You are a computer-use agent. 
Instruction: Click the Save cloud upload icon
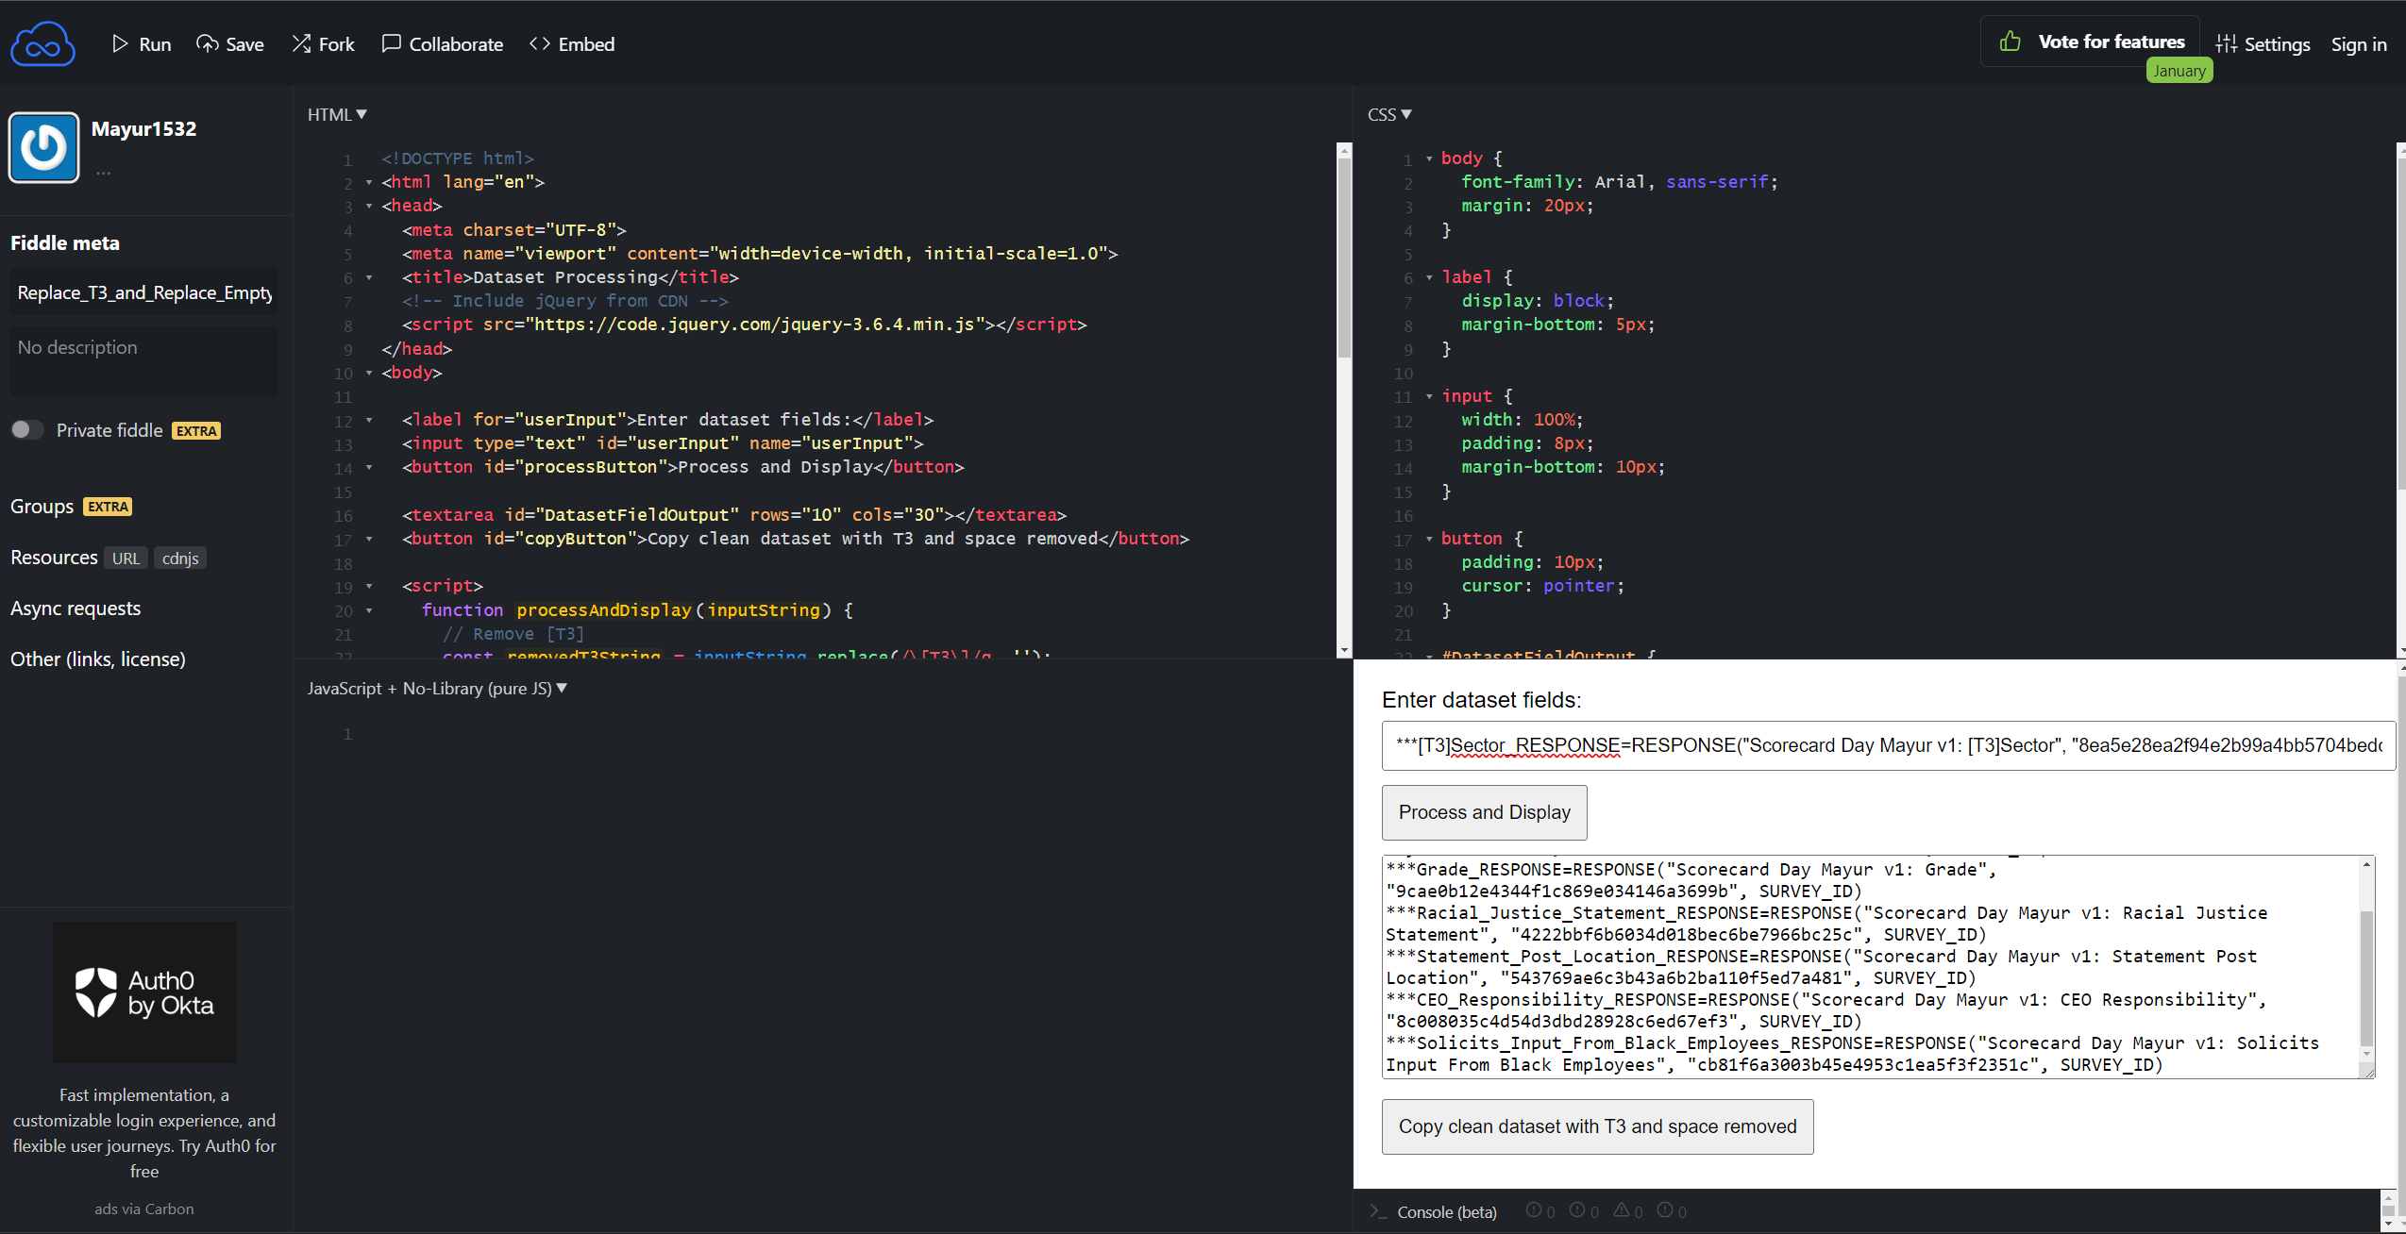click(x=207, y=43)
